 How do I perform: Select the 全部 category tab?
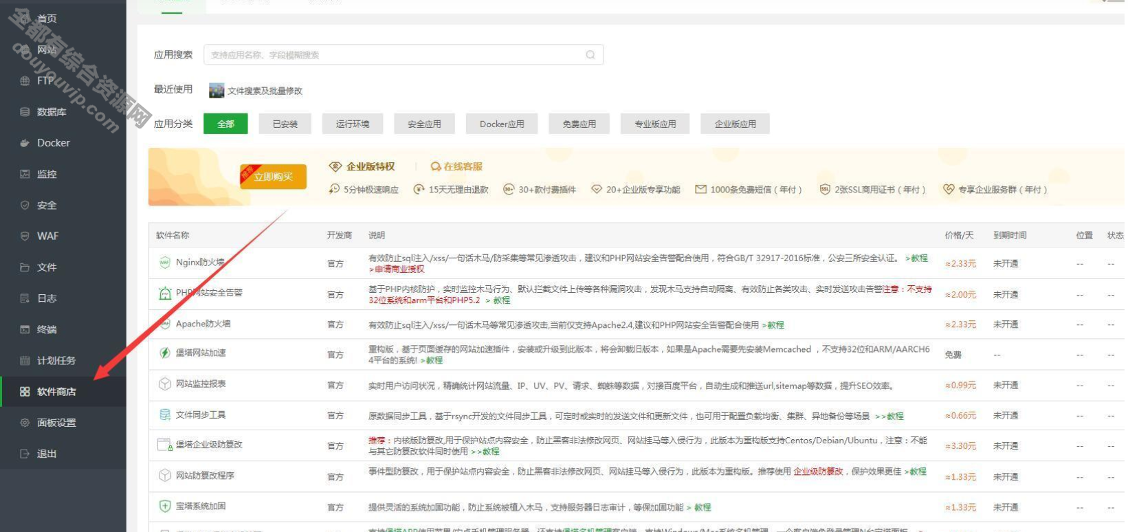click(x=225, y=124)
